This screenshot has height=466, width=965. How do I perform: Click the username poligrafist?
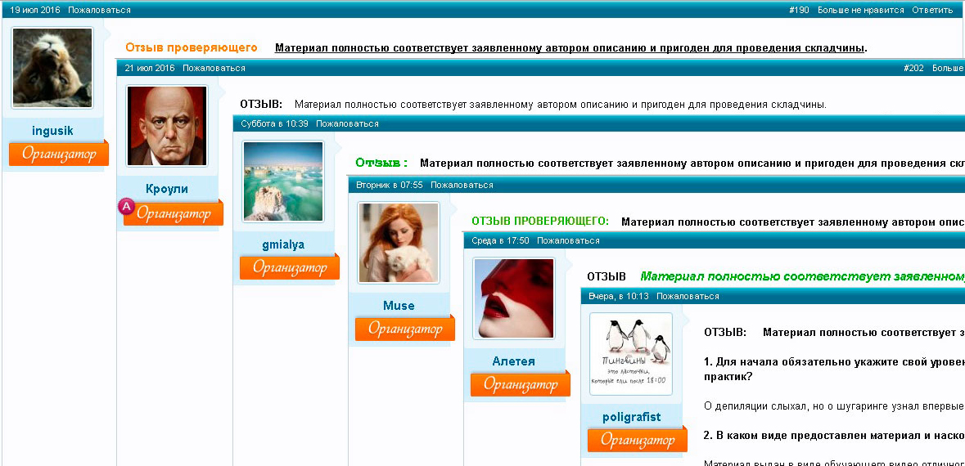631,418
